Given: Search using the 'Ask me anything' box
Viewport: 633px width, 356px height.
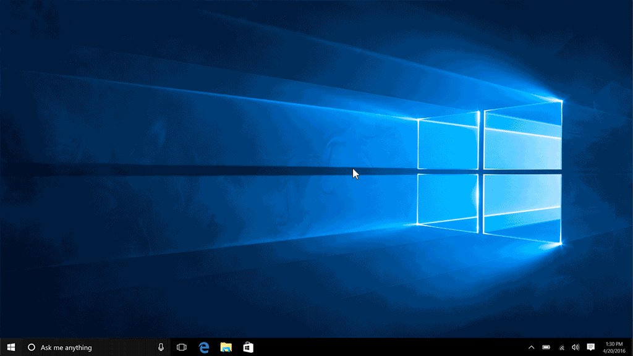Looking at the screenshot, I should pyautogui.click(x=96, y=347).
